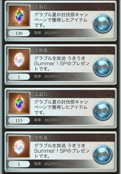Click the 宝晶石 title of the top entry
Viewport: 121px width, 174px height.
click(41, 7)
